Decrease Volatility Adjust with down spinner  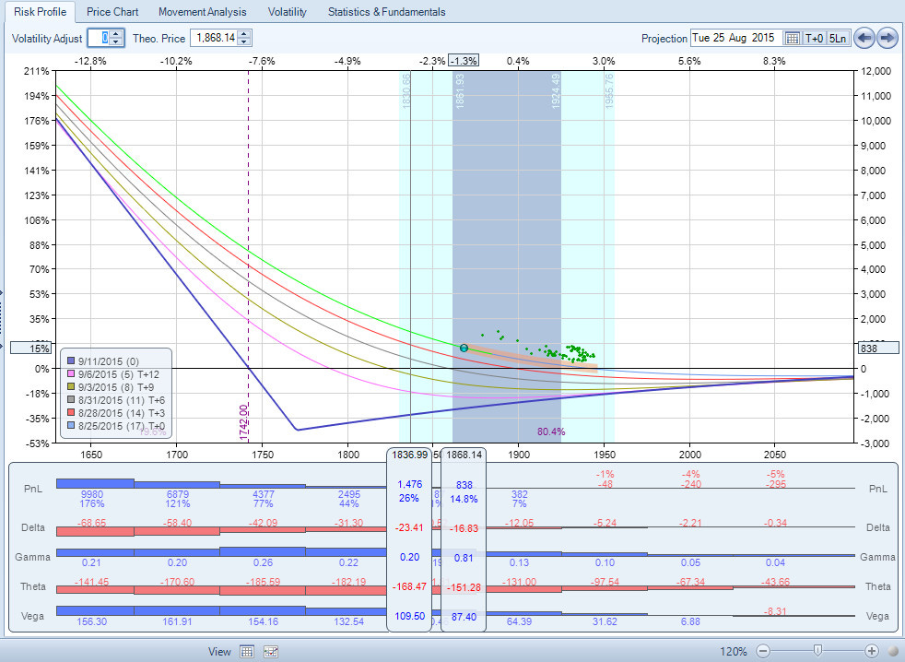point(116,41)
